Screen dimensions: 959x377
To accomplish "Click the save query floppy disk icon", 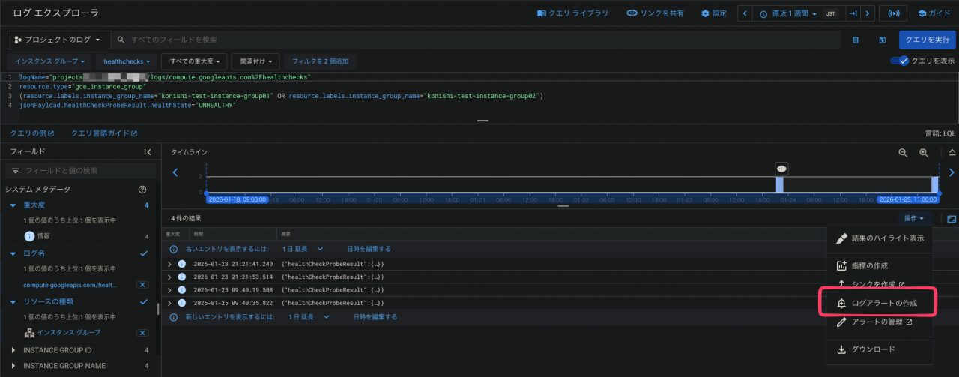I will [x=883, y=40].
